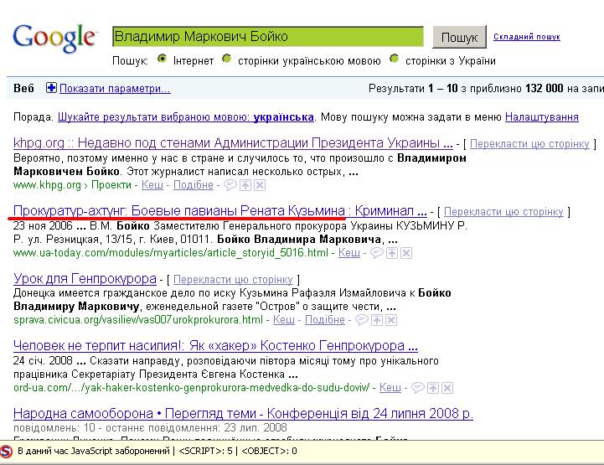
Task: Open Складний пошук advanced search link
Action: (x=527, y=37)
